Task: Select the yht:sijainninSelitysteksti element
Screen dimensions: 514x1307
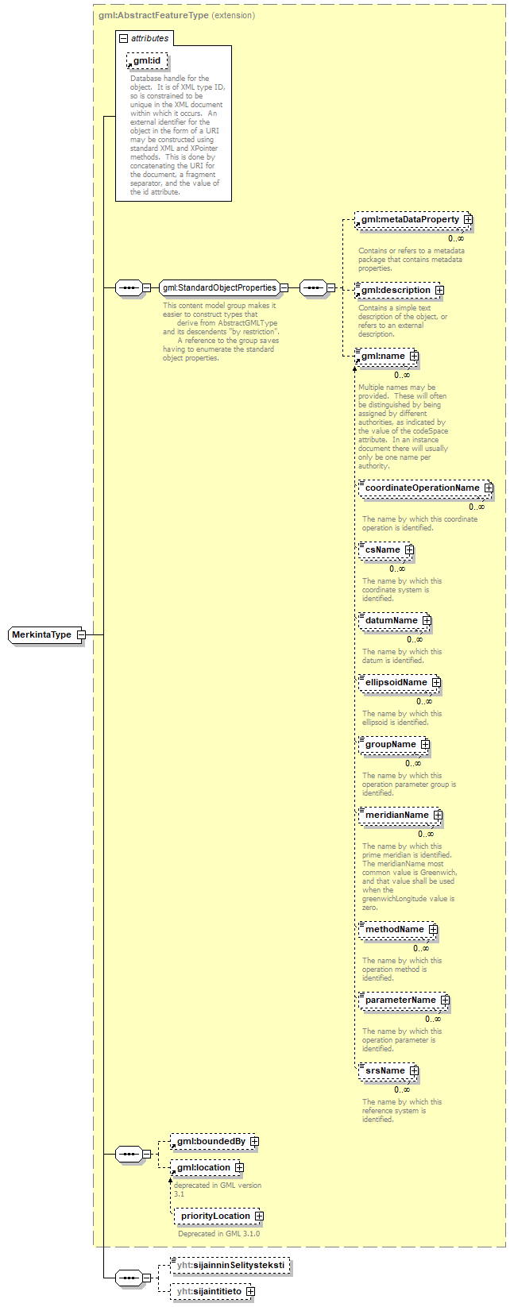Action: tap(230, 1265)
